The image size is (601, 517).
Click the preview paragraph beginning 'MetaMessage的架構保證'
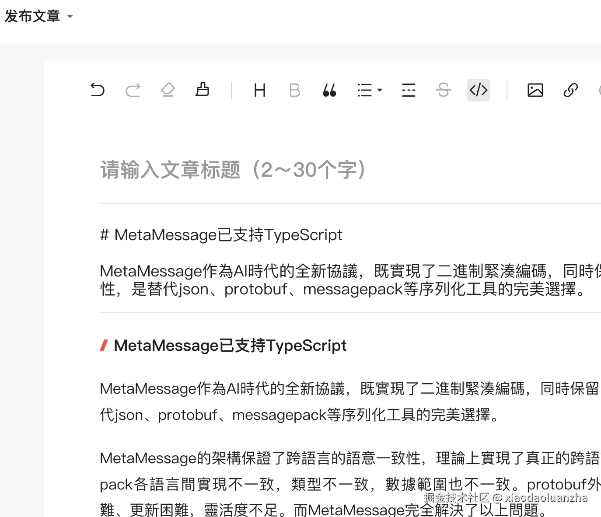tap(350, 484)
